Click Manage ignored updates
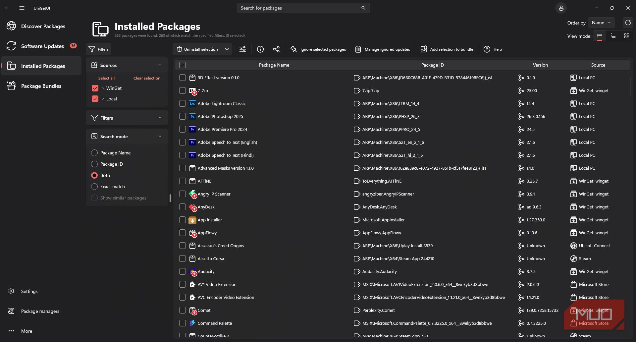The image size is (636, 342). pos(382,49)
